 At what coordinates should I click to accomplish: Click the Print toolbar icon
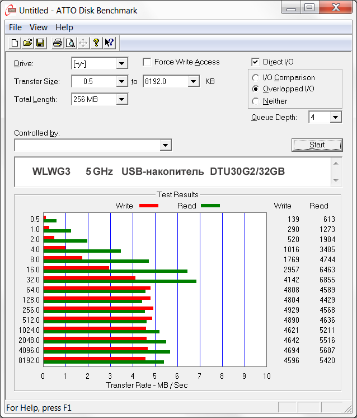(x=57, y=43)
